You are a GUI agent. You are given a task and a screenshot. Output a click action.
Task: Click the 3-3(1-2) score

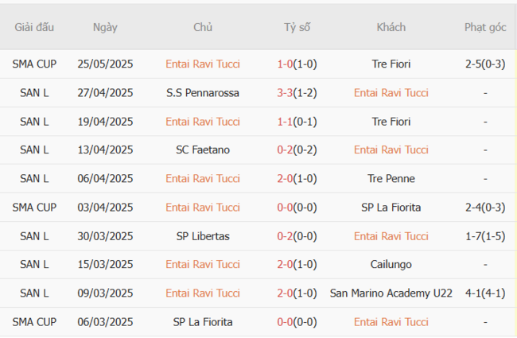tap(297, 93)
